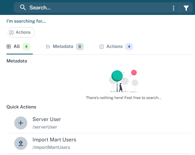
Task: Click the "I'm searching for..." label
Action: [x=26, y=21]
